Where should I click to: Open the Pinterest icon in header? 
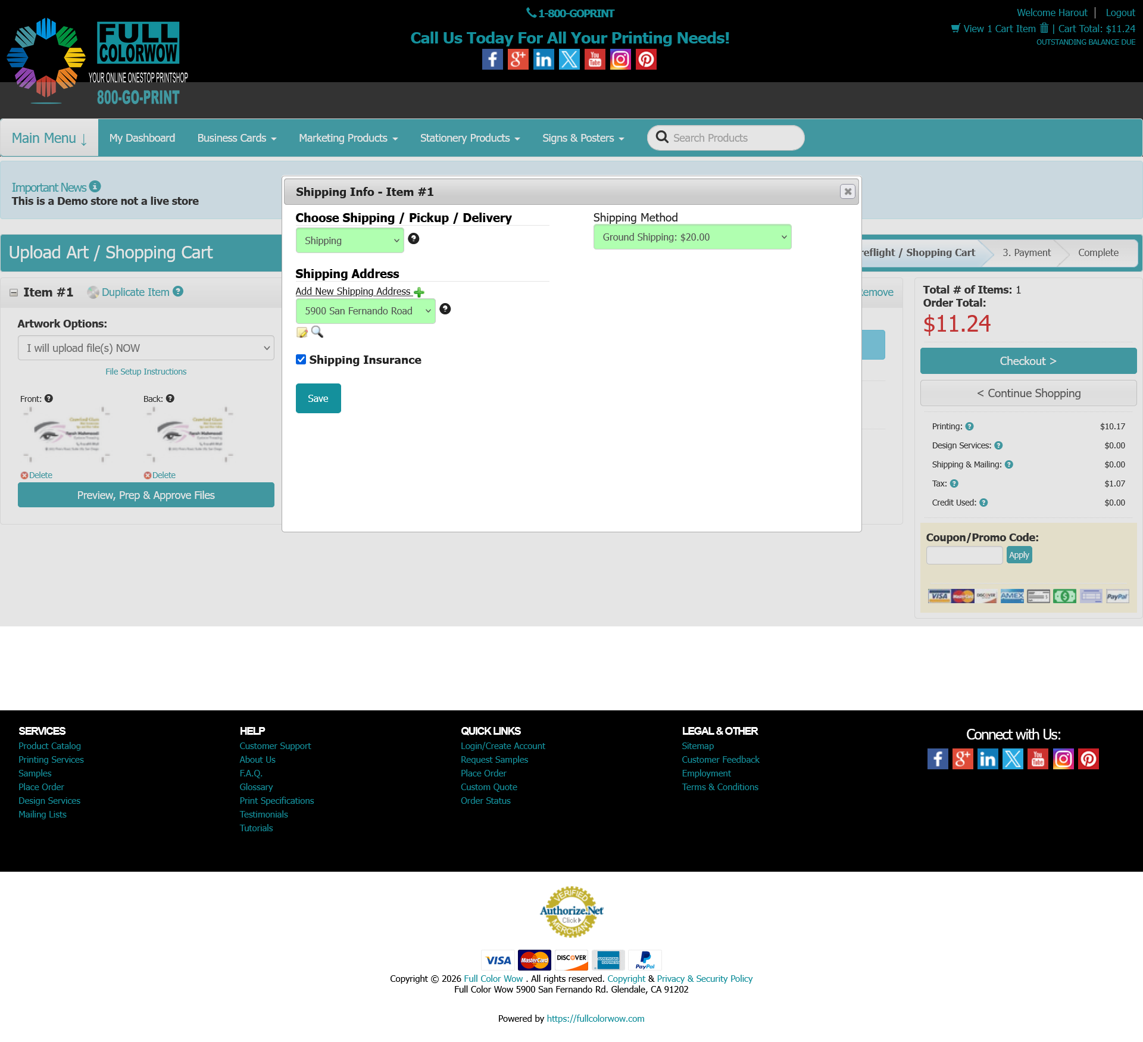(646, 60)
